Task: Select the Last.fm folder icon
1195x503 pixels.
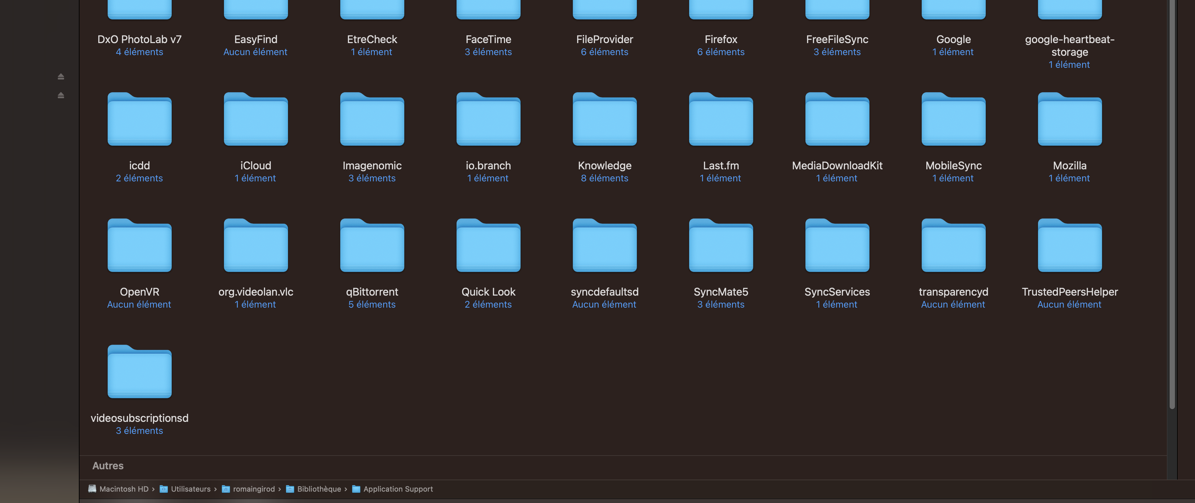Action: point(720,120)
